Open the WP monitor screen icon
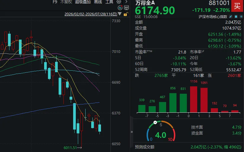244x152 pixels. click(x=126, y=8)
